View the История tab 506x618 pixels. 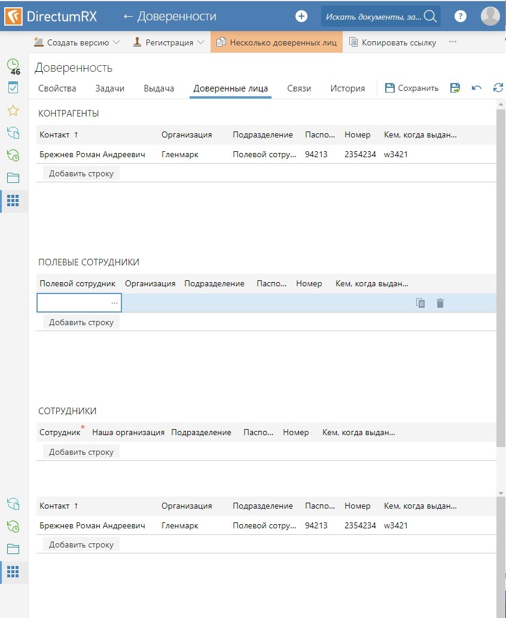(x=348, y=88)
